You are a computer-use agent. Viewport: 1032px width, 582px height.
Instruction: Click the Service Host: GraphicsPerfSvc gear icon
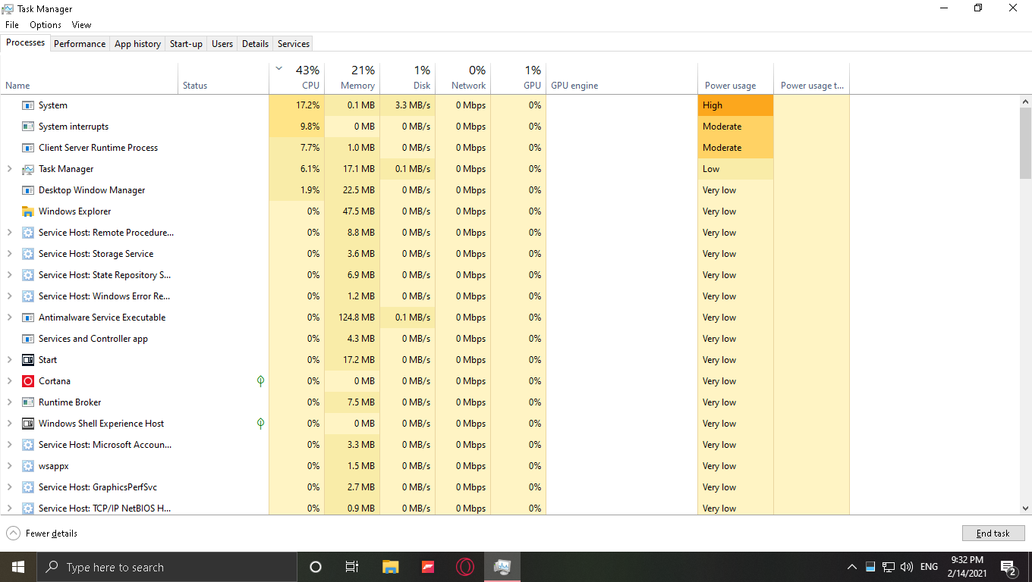pos(28,487)
